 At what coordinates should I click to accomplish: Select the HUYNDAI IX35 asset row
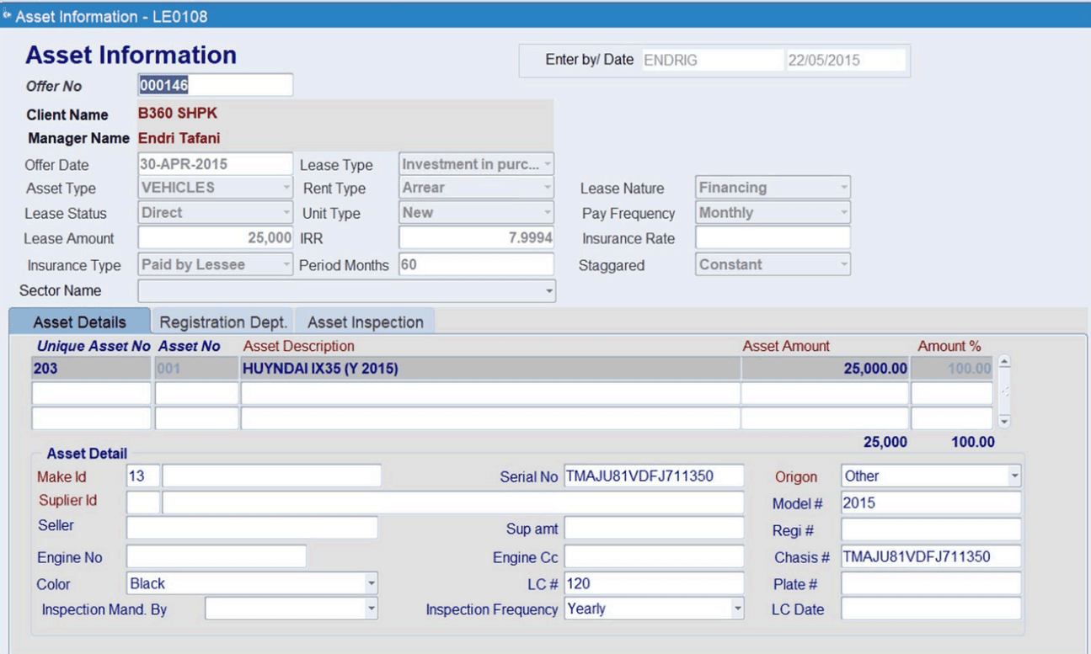coord(489,369)
